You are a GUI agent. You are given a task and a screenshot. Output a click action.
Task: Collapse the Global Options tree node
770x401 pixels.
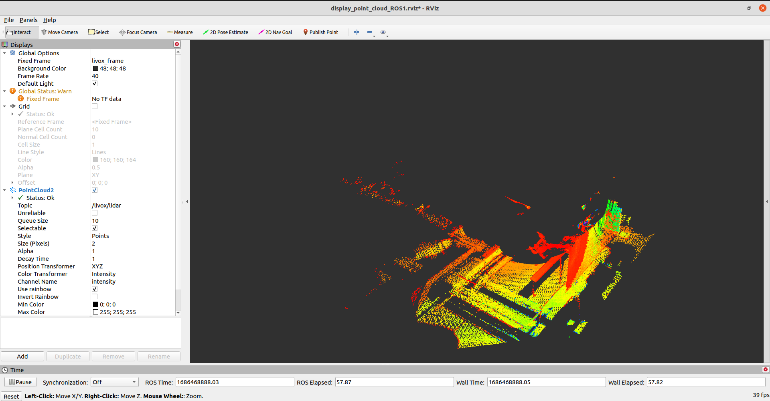(x=4, y=53)
